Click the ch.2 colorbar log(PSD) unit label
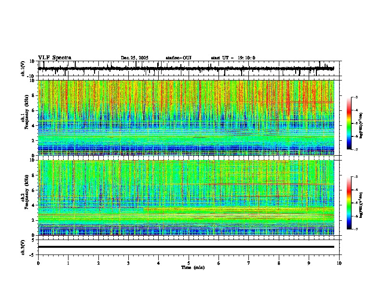This screenshot has width=382, height=295. tap(361, 205)
